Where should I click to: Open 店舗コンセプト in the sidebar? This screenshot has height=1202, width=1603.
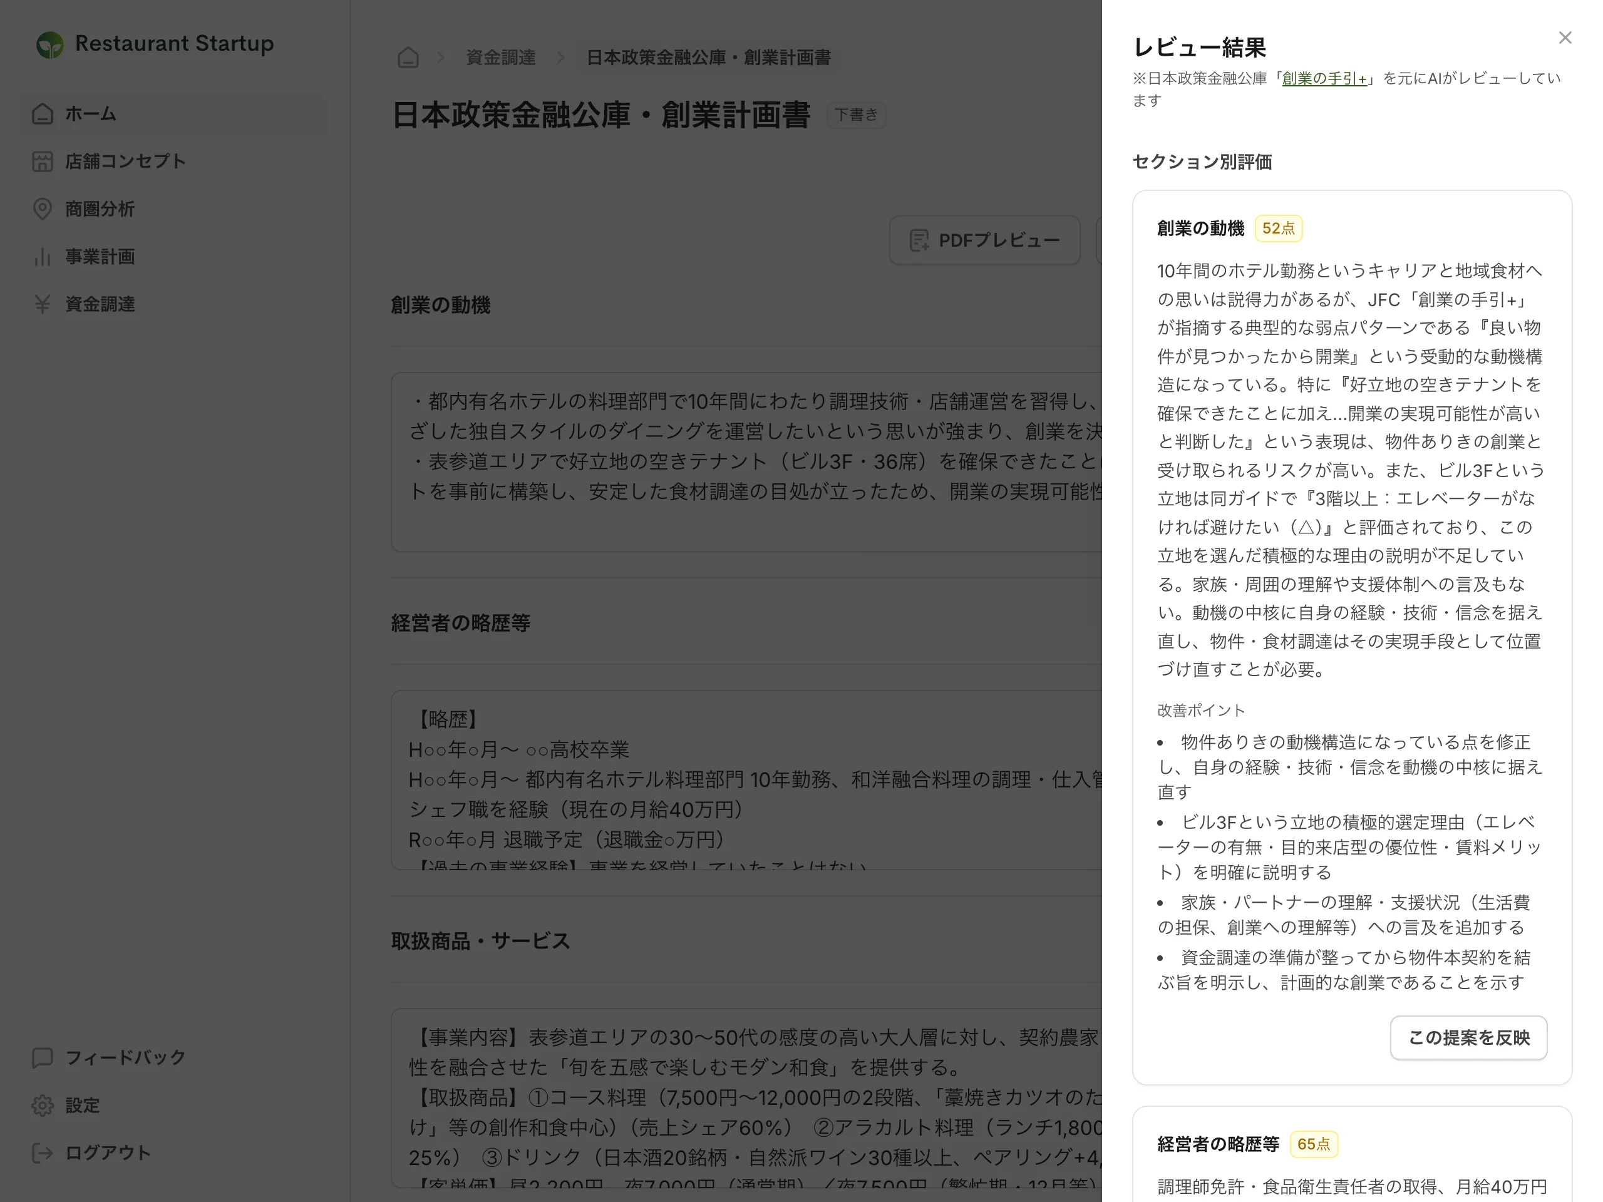[175, 162]
